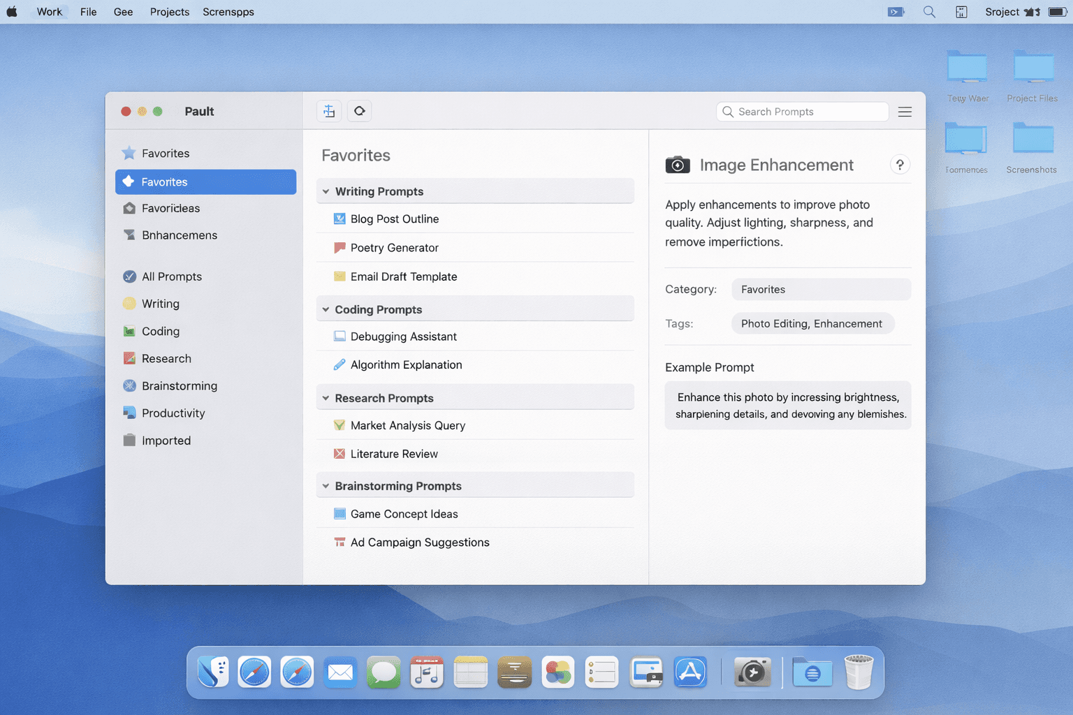Collapse the Research Prompts section
Image resolution: width=1073 pixels, height=715 pixels.
(326, 398)
